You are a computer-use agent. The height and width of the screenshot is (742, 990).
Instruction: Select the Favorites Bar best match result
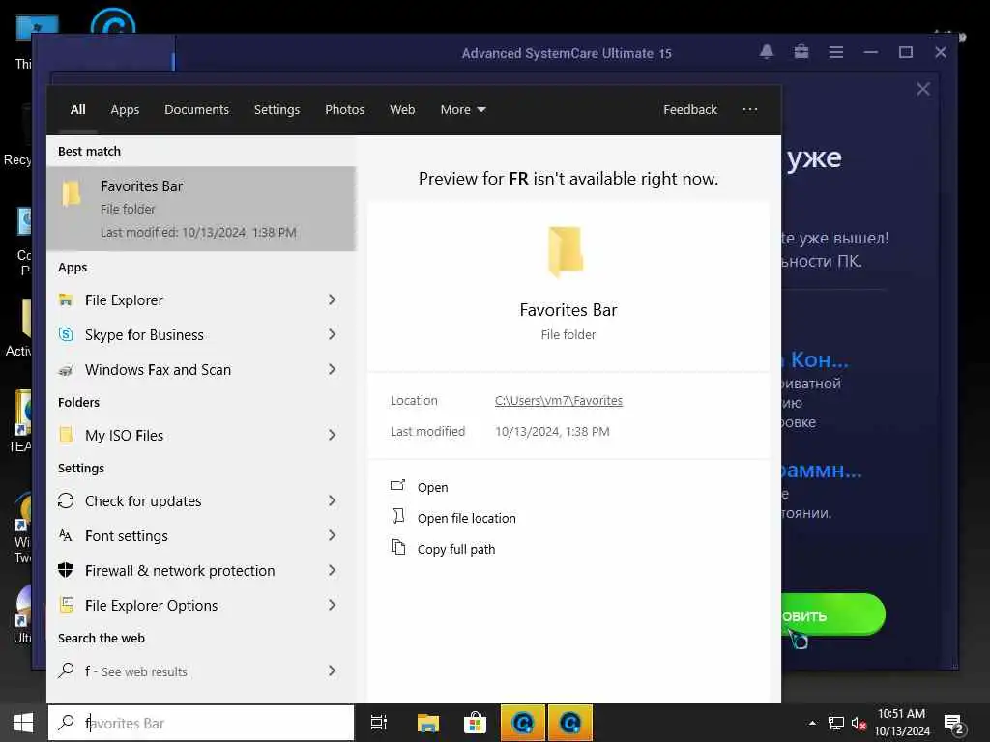[x=201, y=209]
